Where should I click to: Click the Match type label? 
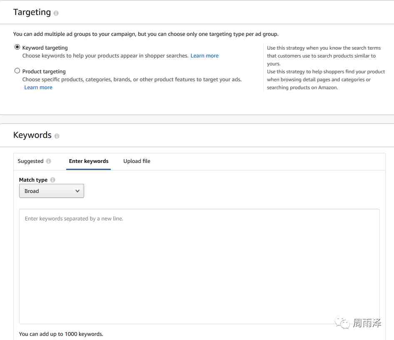(33, 180)
